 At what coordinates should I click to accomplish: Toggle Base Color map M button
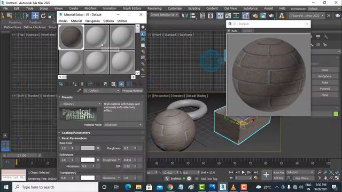point(98,148)
